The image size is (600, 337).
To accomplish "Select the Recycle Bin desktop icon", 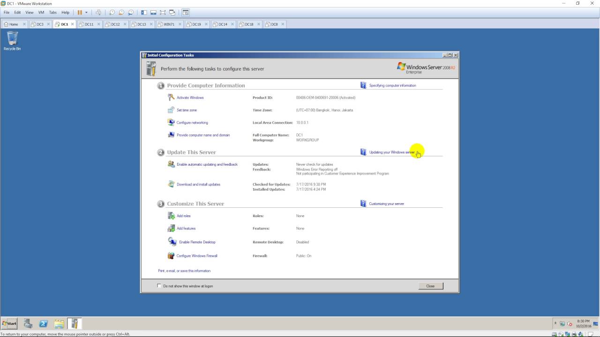I will (12, 41).
